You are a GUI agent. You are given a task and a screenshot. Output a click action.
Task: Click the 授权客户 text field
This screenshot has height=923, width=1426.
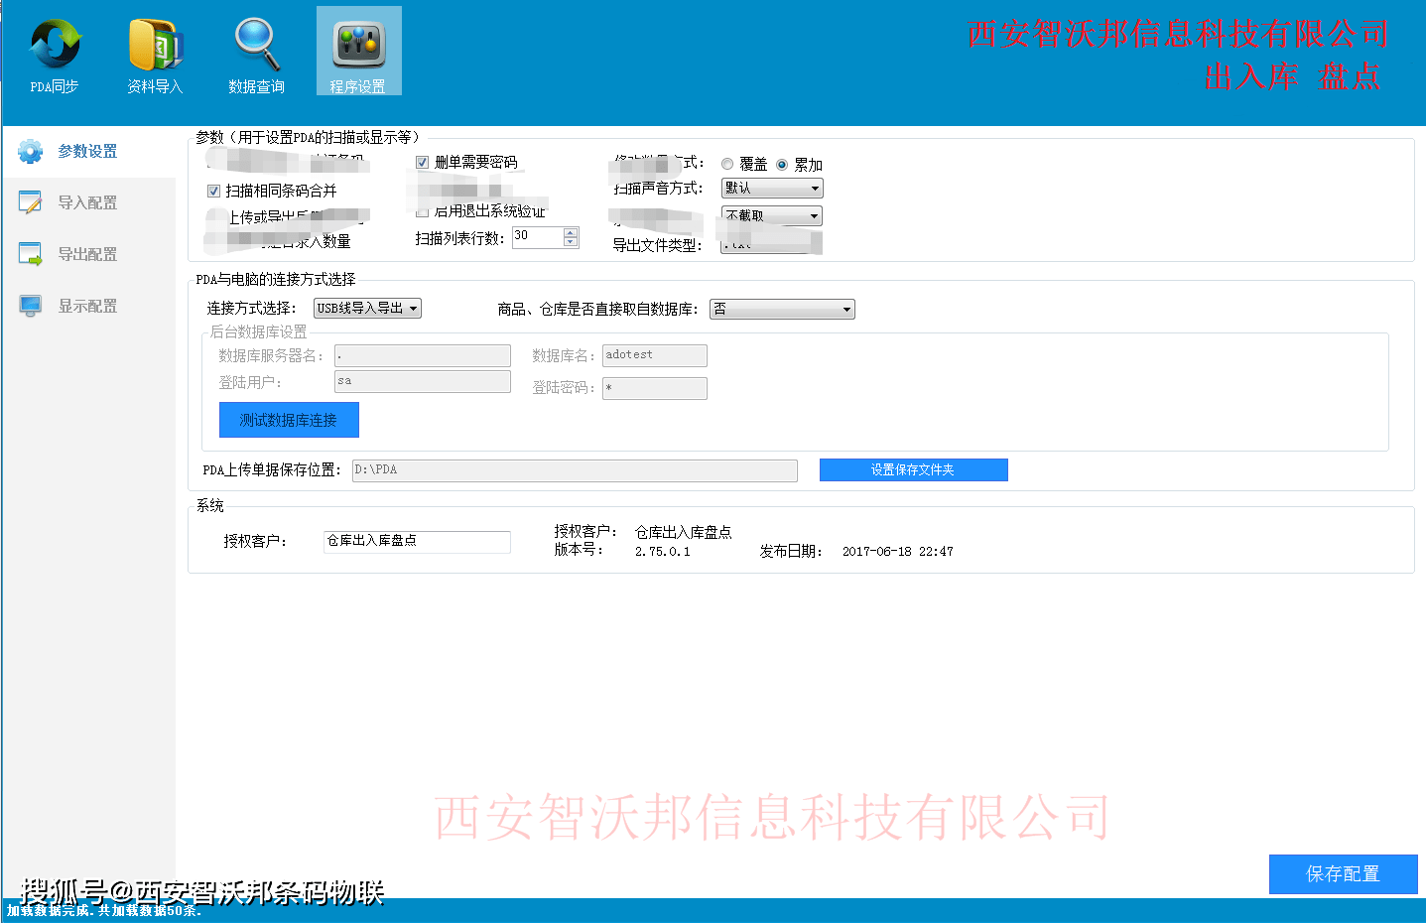pos(417,541)
